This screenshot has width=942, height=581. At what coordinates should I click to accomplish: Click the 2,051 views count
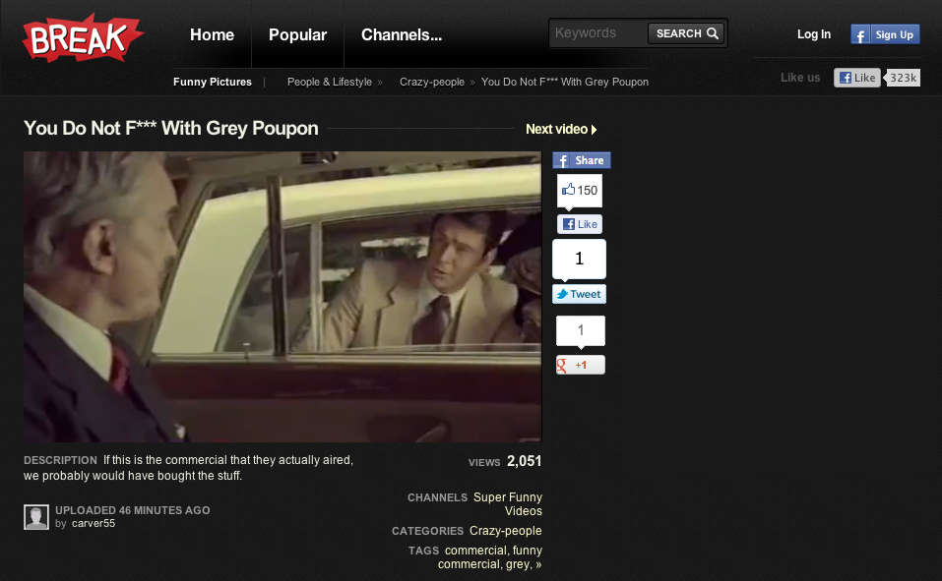click(x=524, y=461)
